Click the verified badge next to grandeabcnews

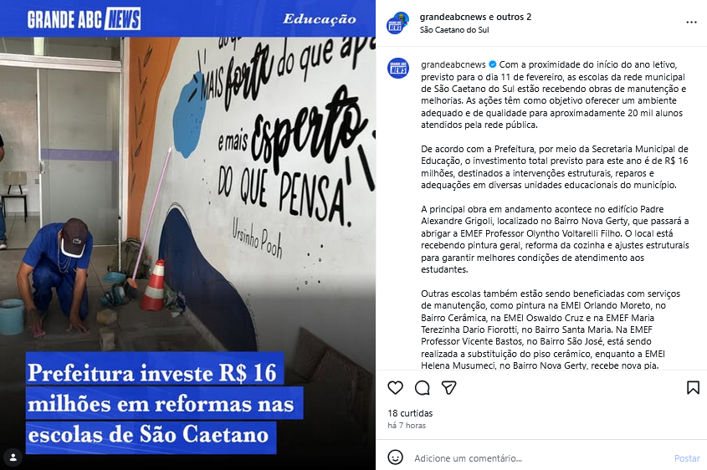coord(492,64)
